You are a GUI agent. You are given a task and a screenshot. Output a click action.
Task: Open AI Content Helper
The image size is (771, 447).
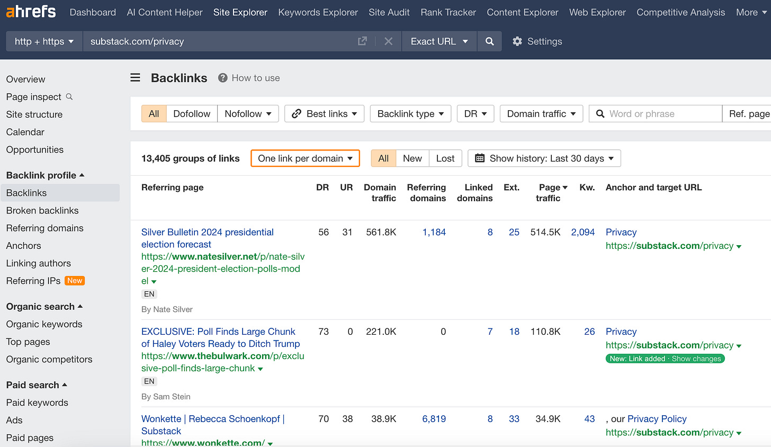[165, 12]
